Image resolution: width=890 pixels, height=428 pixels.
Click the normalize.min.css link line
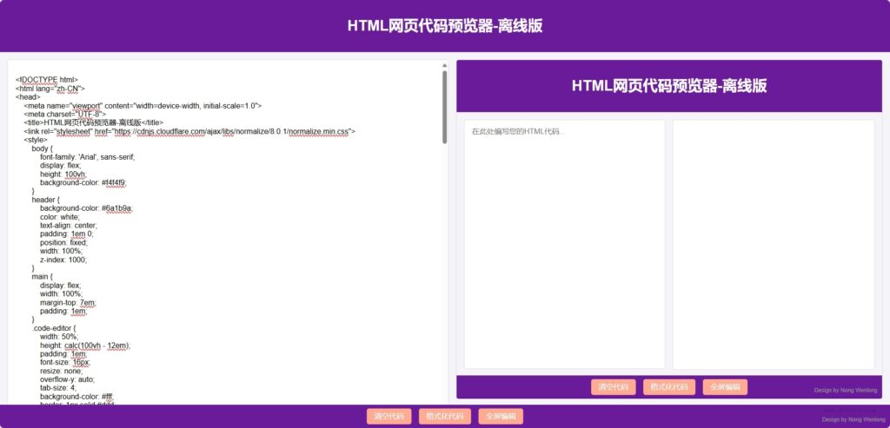[189, 131]
